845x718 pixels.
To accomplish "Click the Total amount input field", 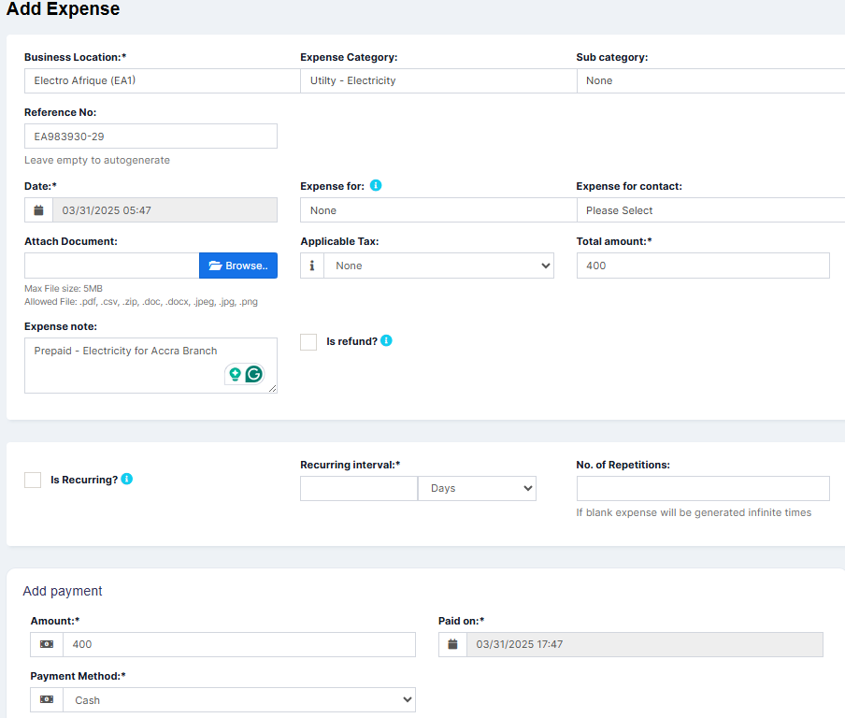I will [x=703, y=266].
